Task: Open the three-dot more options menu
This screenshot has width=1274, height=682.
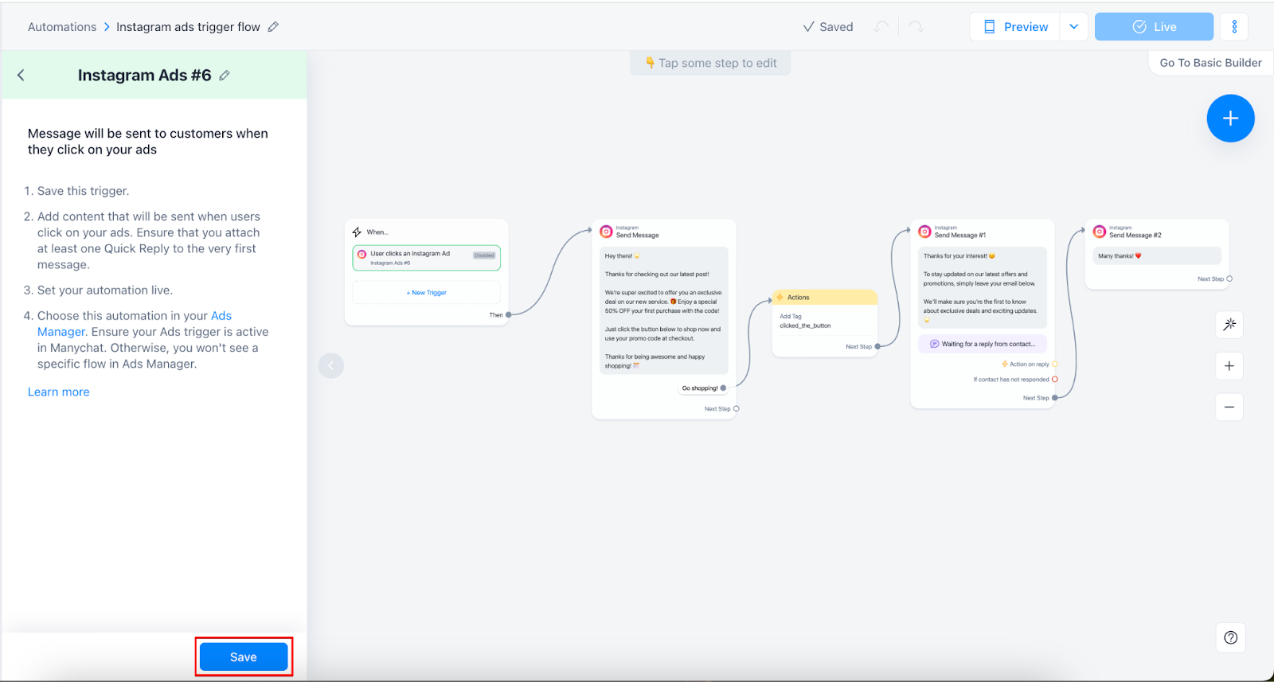Action: point(1234,27)
